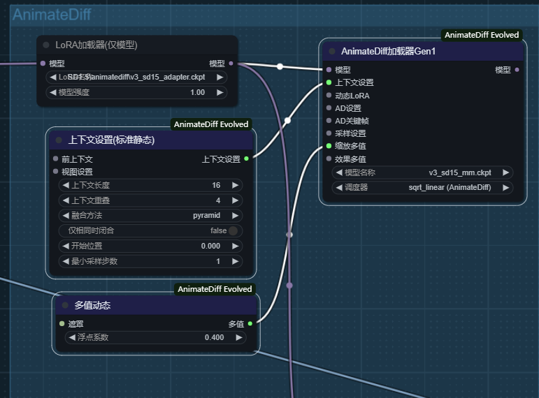Click the 视图设置 input port
539x398 pixels.
click(x=56, y=171)
